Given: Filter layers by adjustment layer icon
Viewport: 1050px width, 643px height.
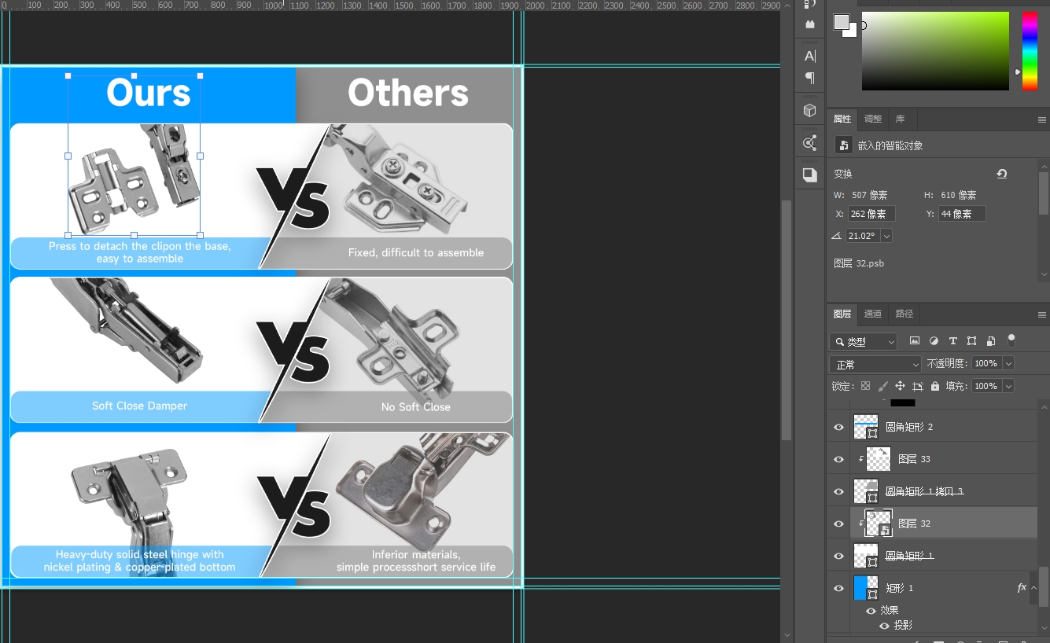Looking at the screenshot, I should tap(934, 341).
